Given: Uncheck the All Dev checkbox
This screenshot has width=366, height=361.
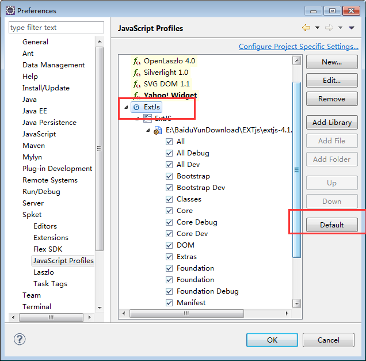Looking at the screenshot, I should [x=169, y=165].
